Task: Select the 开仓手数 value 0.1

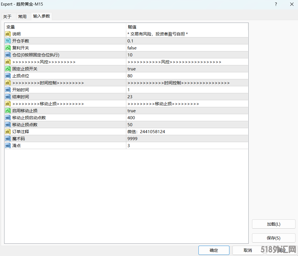Action: pyautogui.click(x=130, y=41)
